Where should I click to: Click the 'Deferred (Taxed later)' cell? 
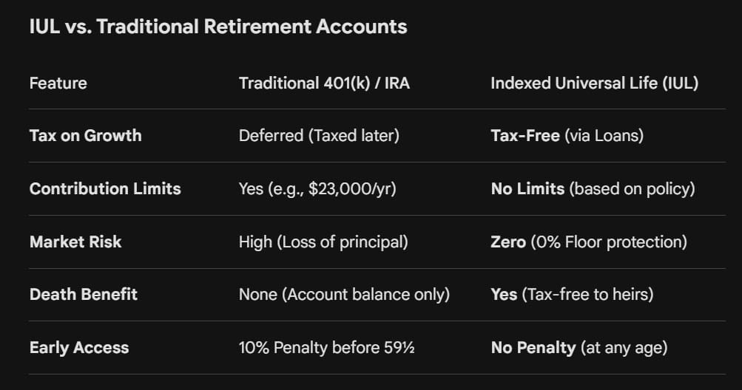[319, 136]
